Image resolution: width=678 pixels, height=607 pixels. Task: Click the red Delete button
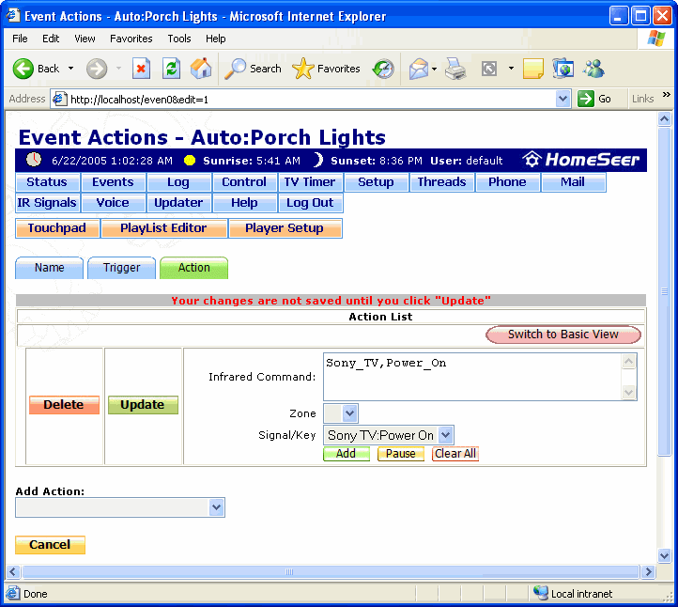coord(64,405)
